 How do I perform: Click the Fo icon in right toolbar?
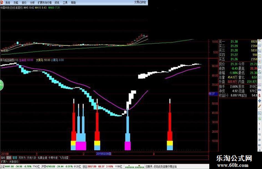260,51
